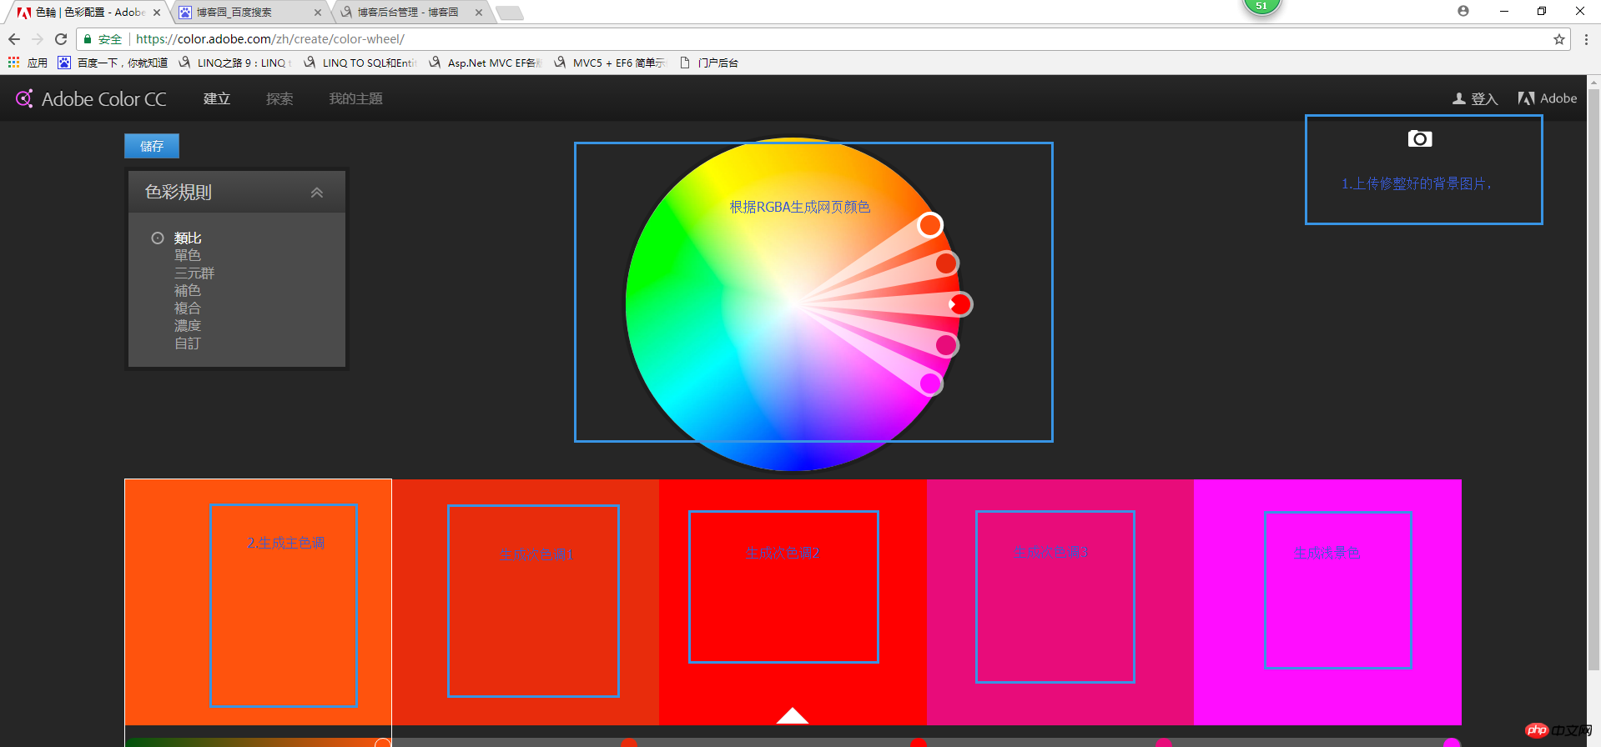This screenshot has width=1601, height=747.
Task: Click the camera upload image icon
Action: pos(1419,139)
